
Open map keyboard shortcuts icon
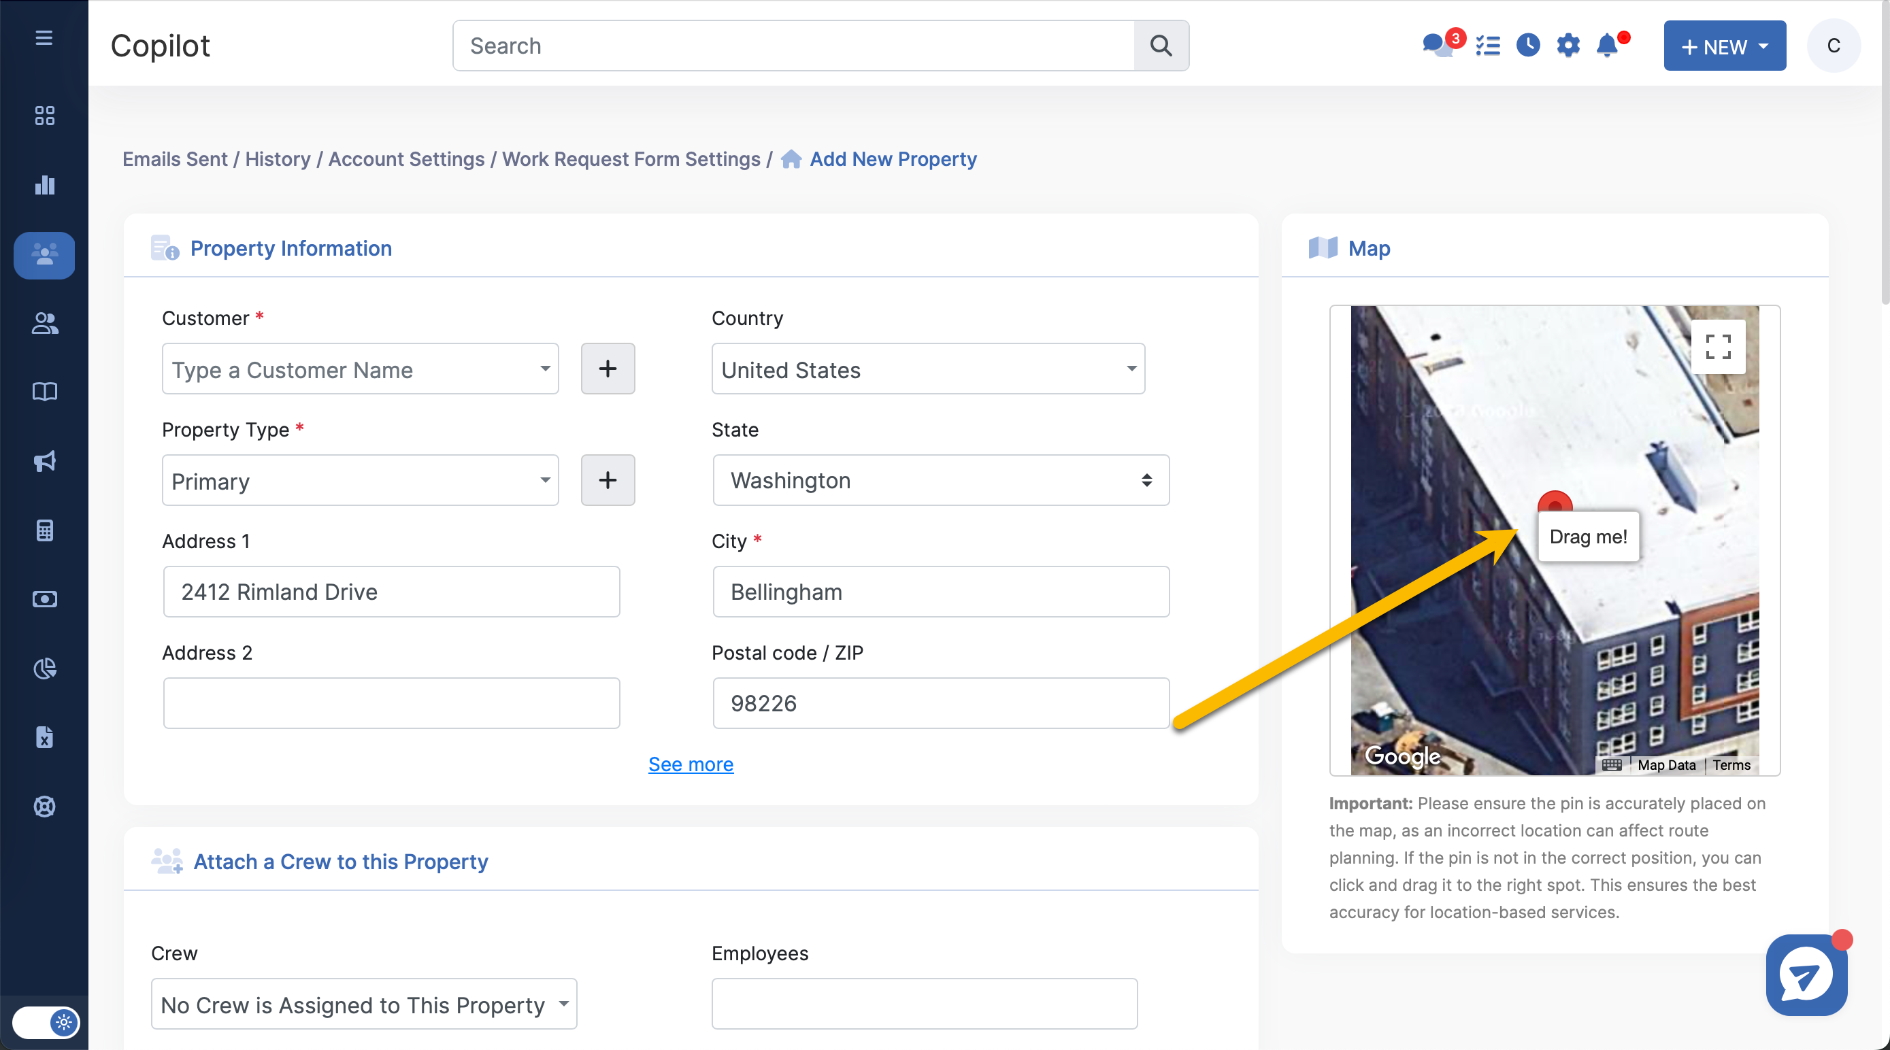pyautogui.click(x=1611, y=765)
